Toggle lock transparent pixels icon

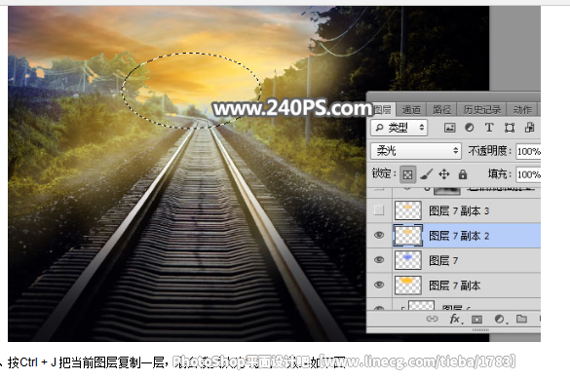point(407,174)
